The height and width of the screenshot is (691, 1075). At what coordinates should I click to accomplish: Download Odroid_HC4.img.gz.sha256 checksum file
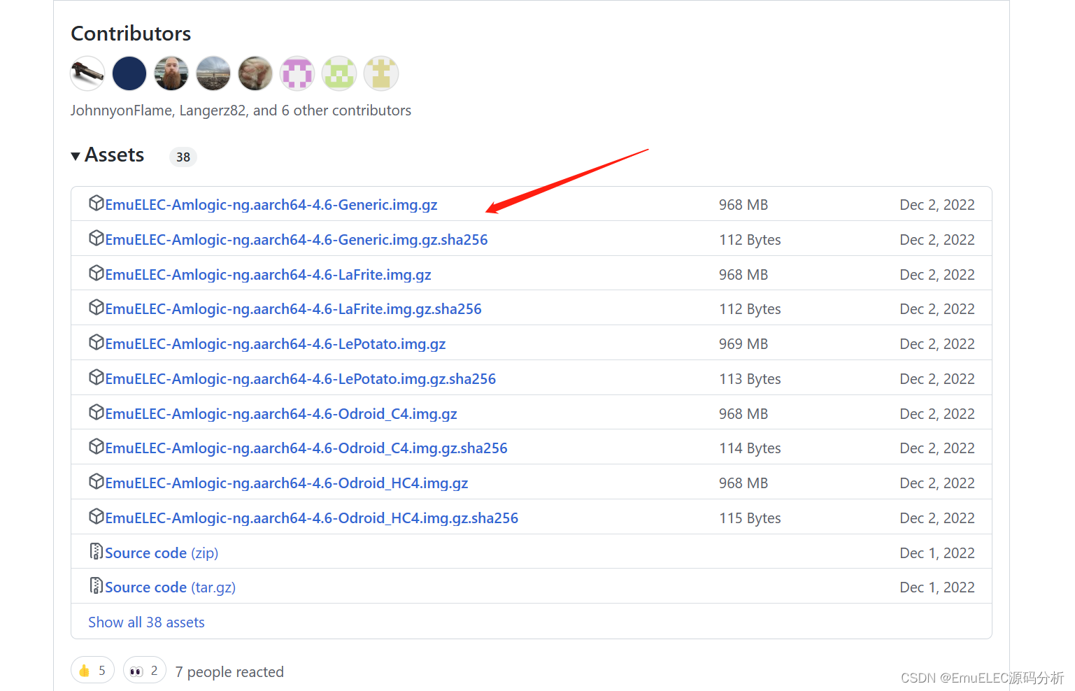click(x=312, y=518)
